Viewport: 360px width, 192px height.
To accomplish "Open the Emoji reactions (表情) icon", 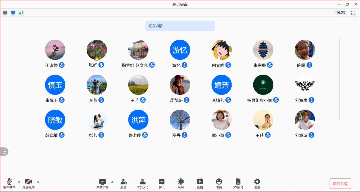I will point(219,183).
